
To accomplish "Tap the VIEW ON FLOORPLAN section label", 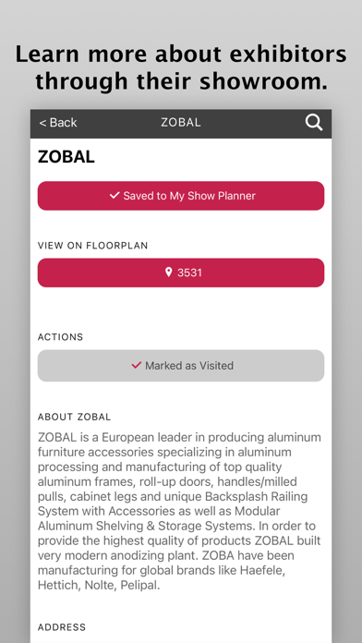I will coord(92,246).
